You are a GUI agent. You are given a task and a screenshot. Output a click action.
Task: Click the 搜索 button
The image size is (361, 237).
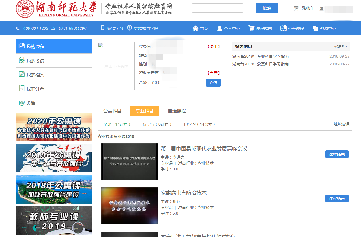click(267, 8)
